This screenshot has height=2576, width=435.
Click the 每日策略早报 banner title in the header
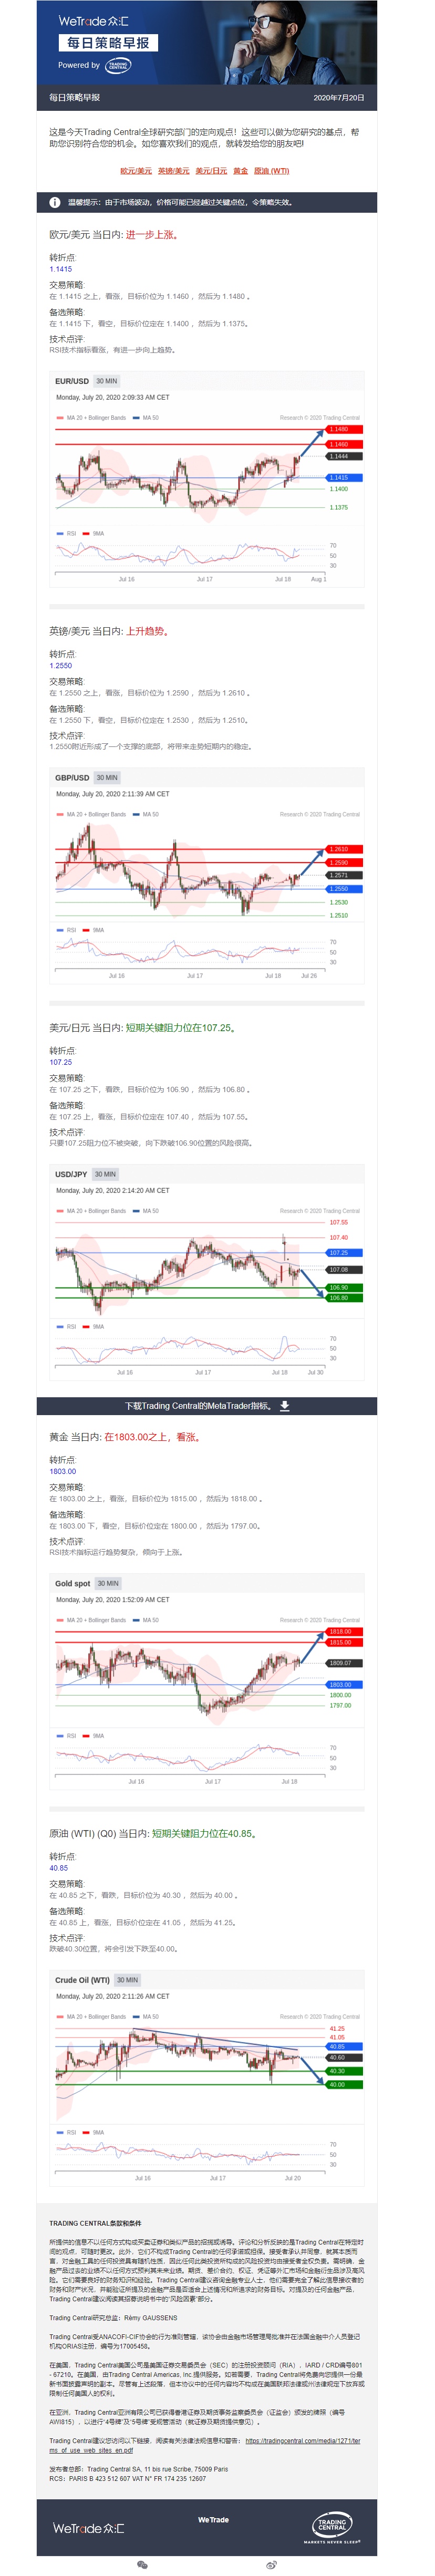coord(108,43)
